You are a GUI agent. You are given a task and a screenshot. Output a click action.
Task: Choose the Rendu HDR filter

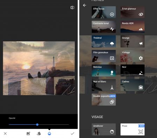point(132,27)
